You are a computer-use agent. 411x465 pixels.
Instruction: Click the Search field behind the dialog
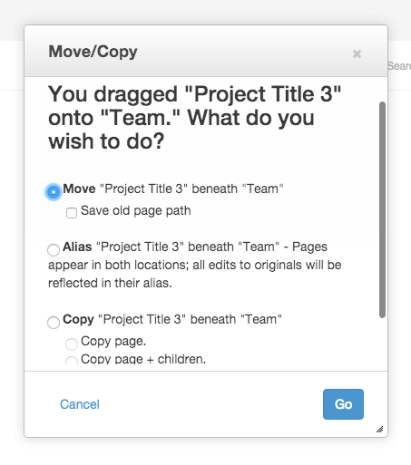[399, 66]
